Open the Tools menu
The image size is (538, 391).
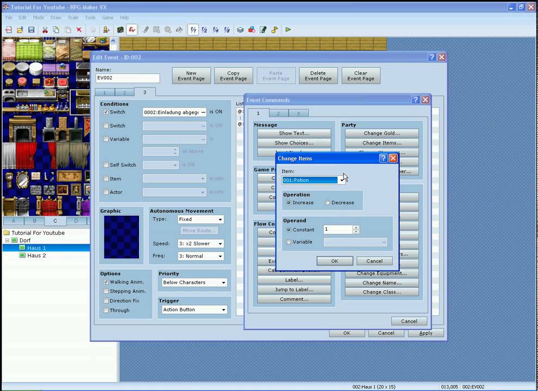tap(90, 17)
